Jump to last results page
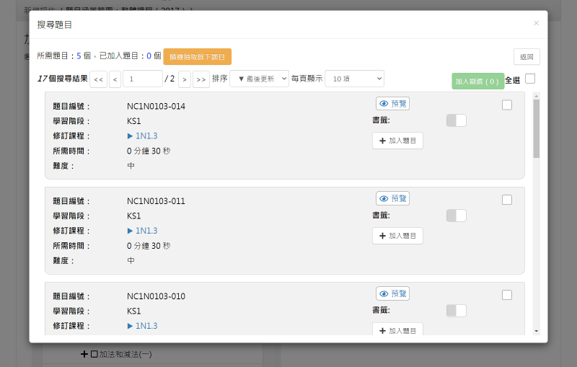This screenshot has height=367, width=577. (x=201, y=79)
